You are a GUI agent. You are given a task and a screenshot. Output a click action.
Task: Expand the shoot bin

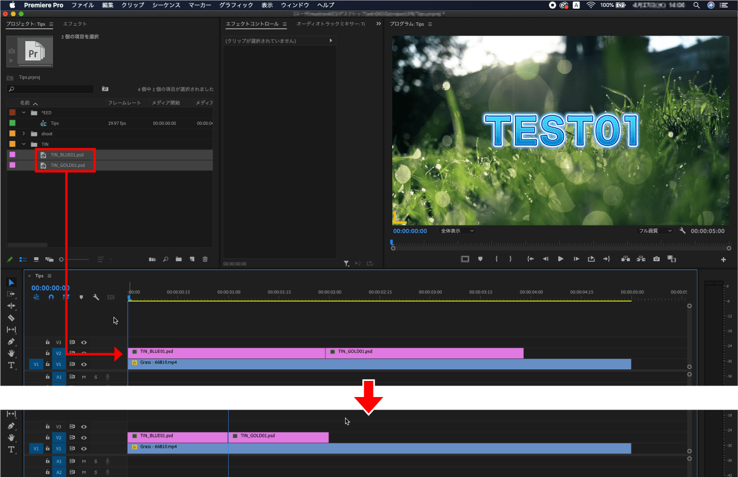click(x=24, y=133)
